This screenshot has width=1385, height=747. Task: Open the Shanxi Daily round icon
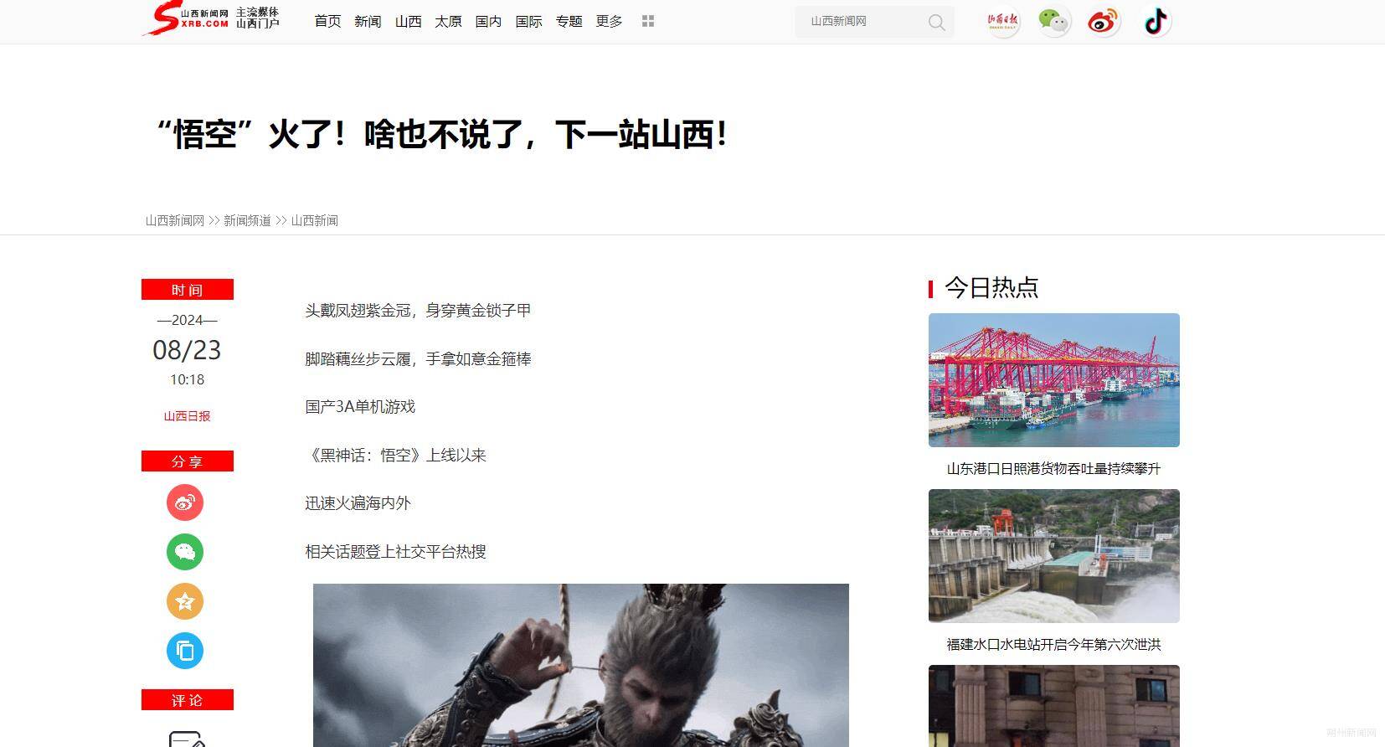[1002, 21]
